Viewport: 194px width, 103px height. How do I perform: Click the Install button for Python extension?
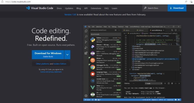tap(119, 42)
